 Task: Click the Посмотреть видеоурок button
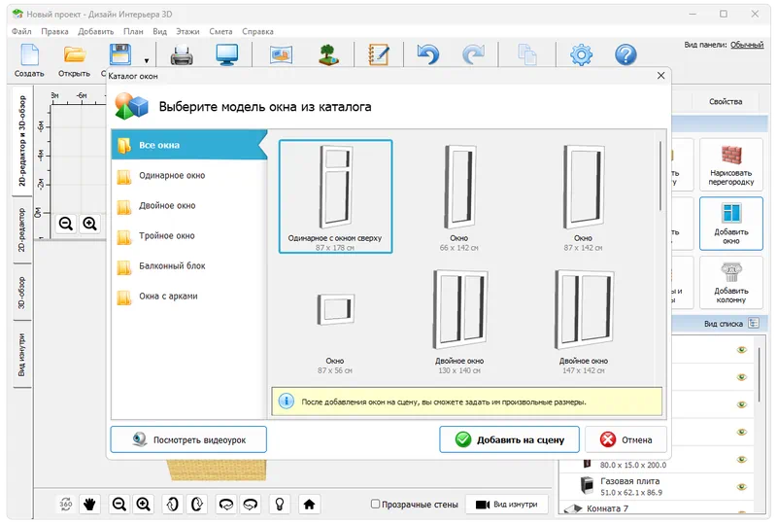(x=188, y=439)
